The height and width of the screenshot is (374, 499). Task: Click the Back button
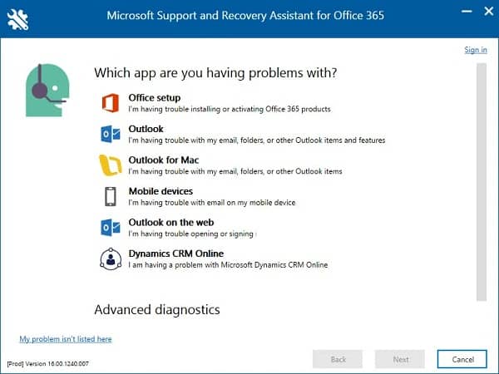click(338, 359)
